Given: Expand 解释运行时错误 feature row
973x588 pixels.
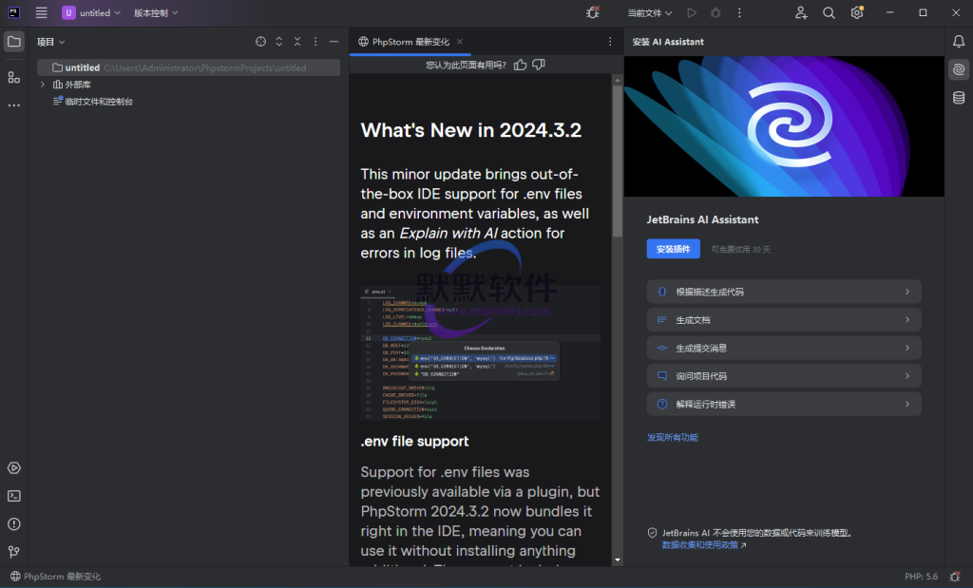Looking at the screenshot, I should [784, 405].
